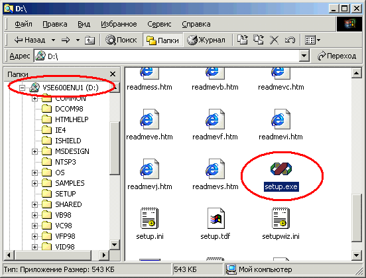Go up one folder level icon

click(90, 40)
